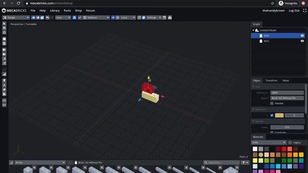
Task: Go back in browser history
Action: (4, 3)
